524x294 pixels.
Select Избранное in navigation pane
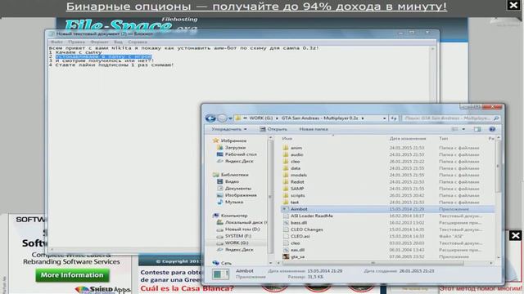tap(230, 140)
